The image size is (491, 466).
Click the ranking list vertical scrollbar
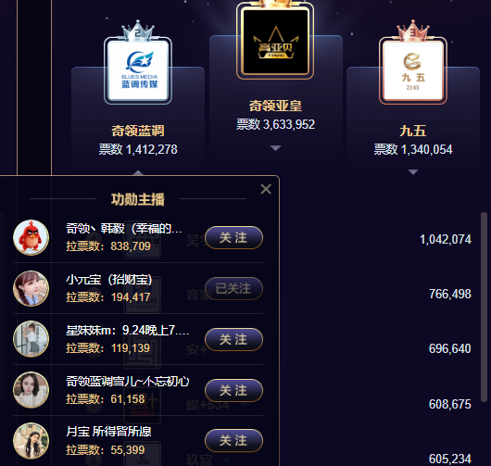click(x=484, y=306)
